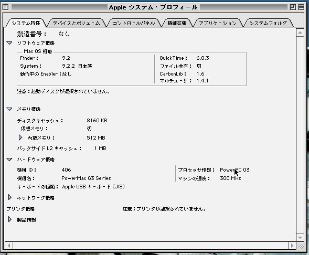Screen dimensions: 309x255
Task: Click the 機種名 value PowerMac G3 Series
Action: point(87,178)
